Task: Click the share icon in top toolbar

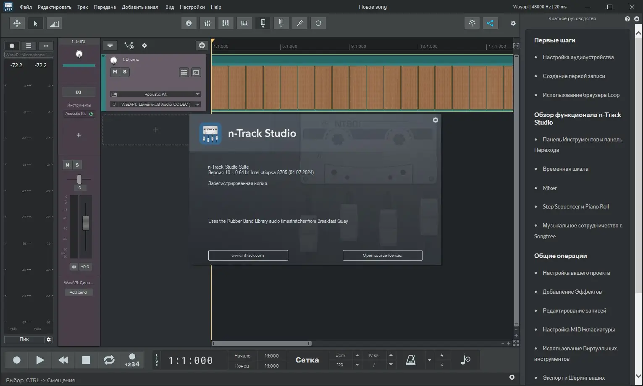Action: pyautogui.click(x=490, y=23)
